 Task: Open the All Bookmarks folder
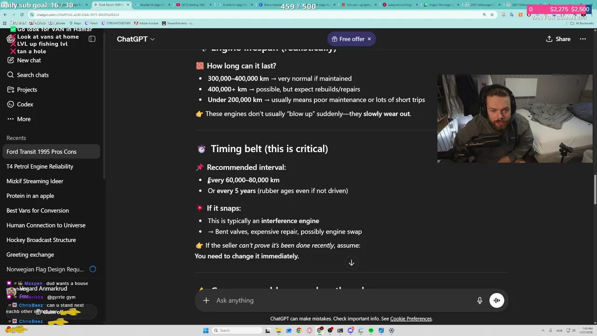coord(582,23)
